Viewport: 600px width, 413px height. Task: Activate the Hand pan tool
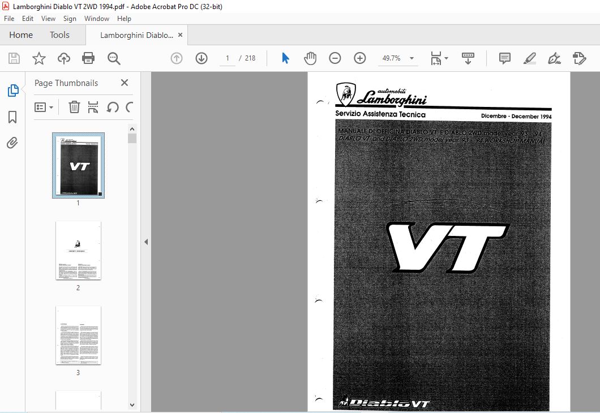click(x=310, y=58)
